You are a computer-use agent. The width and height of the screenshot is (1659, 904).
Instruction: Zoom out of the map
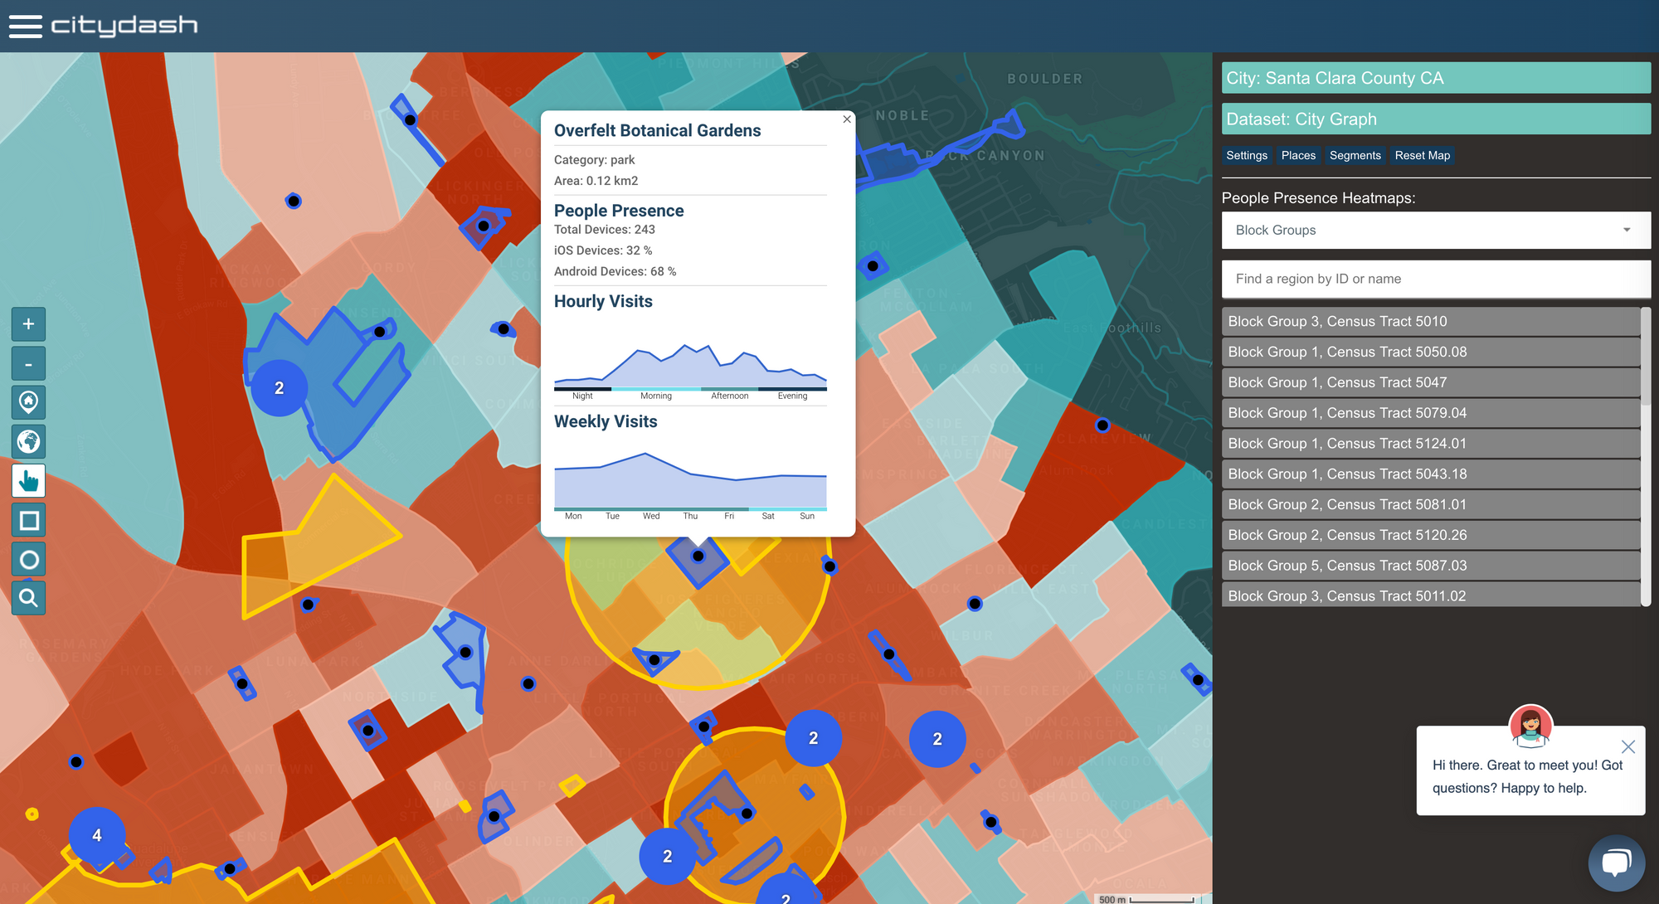click(28, 364)
